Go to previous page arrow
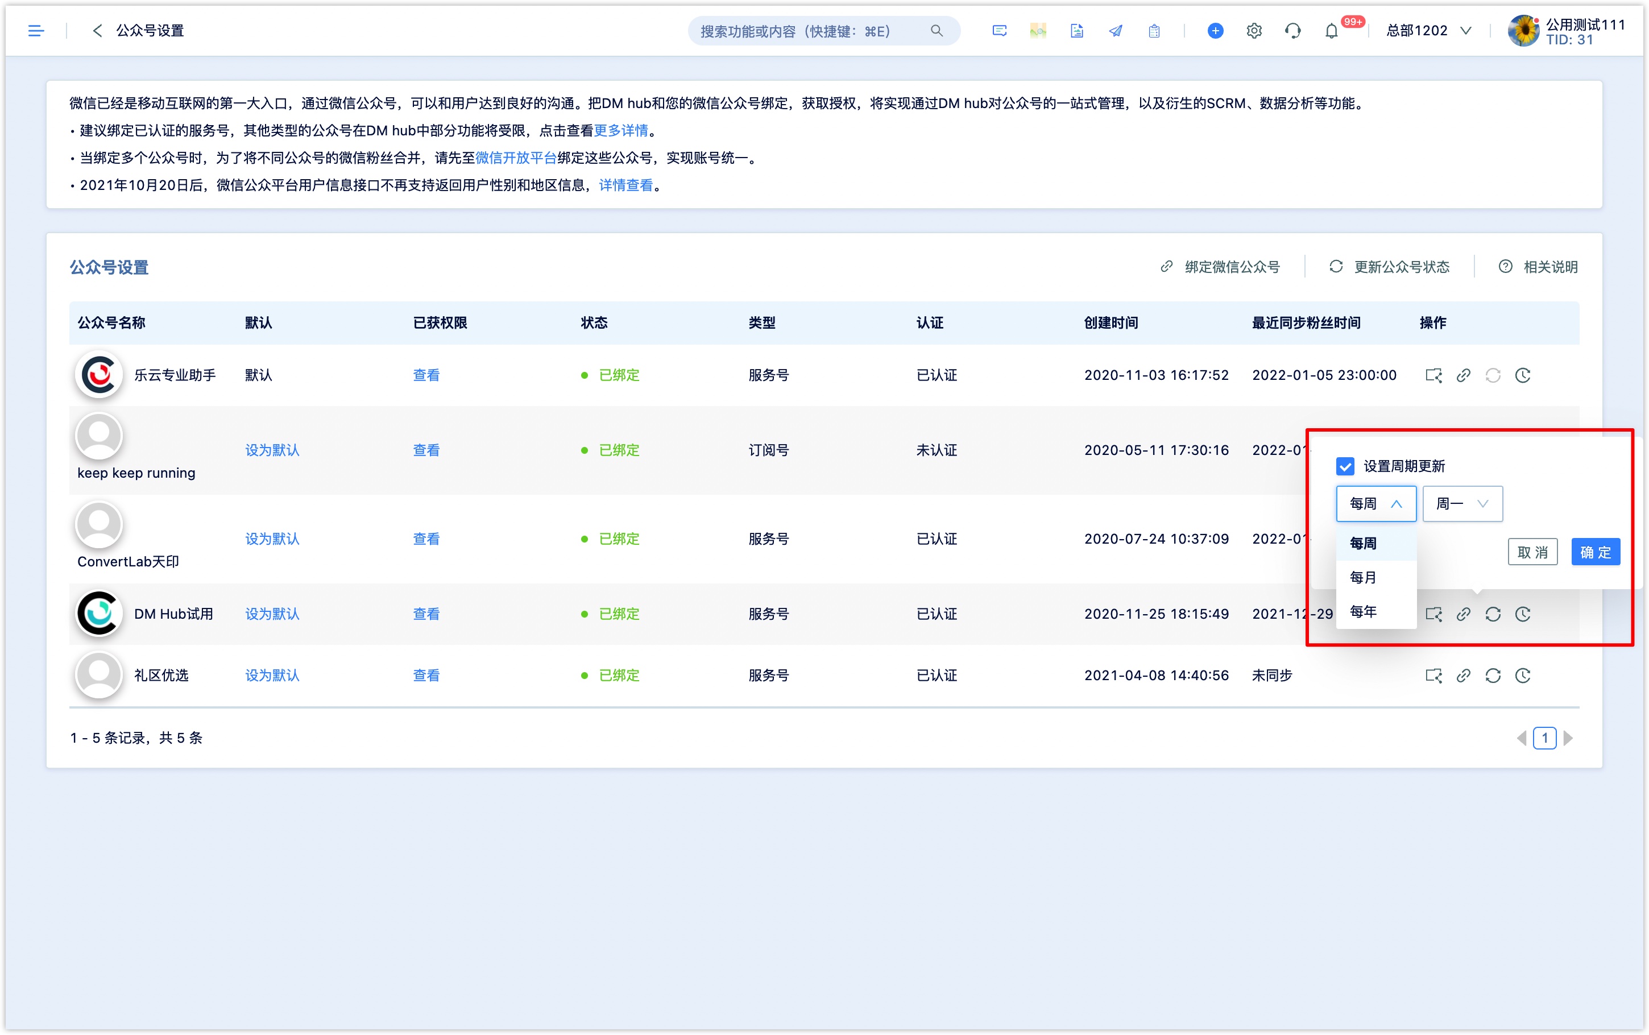This screenshot has height=1035, width=1649. pyautogui.click(x=1522, y=738)
